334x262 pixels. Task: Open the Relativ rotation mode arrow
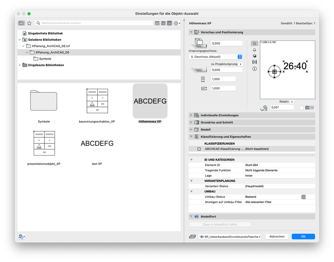(x=292, y=102)
